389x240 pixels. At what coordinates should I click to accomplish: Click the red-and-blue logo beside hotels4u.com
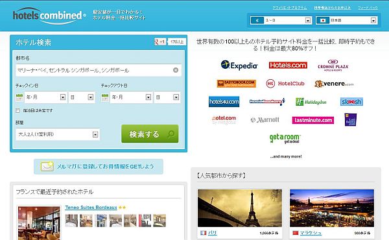[267, 101]
